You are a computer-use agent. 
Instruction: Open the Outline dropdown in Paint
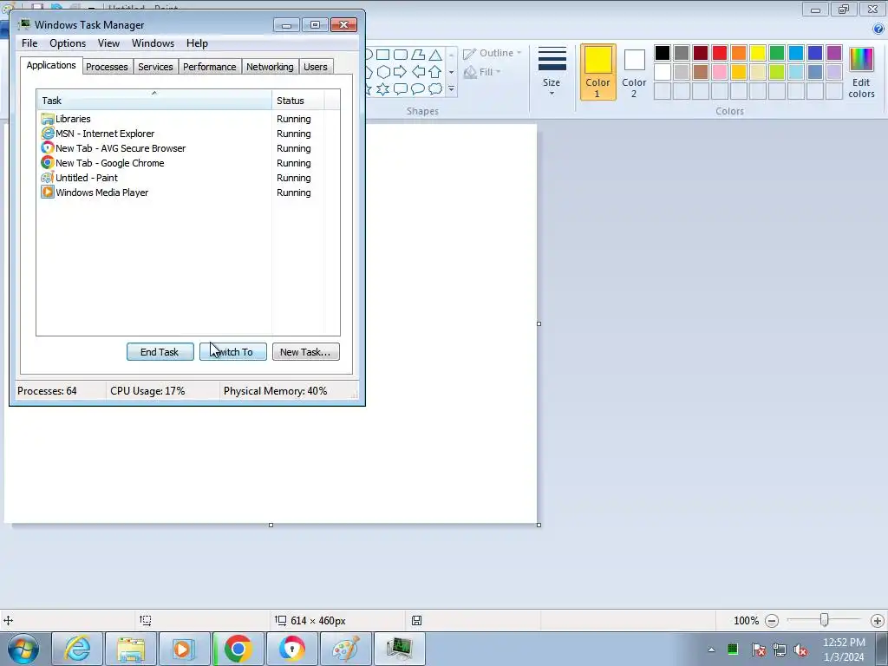pyautogui.click(x=493, y=53)
